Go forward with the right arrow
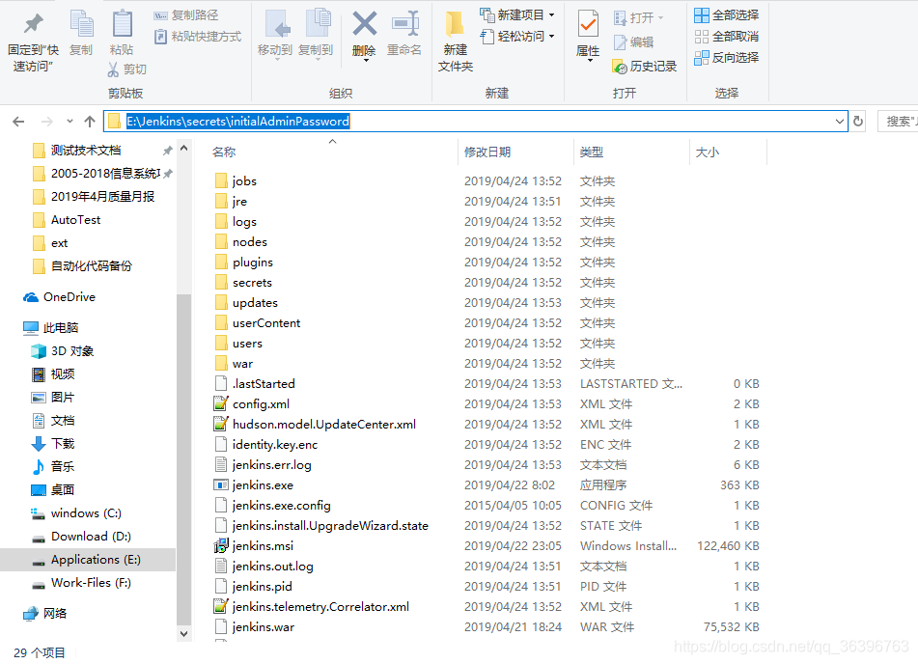The width and height of the screenshot is (918, 664). click(47, 122)
